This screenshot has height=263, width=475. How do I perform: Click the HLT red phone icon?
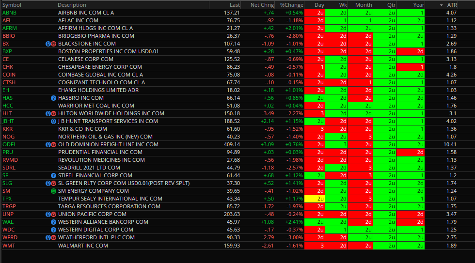click(x=54, y=113)
